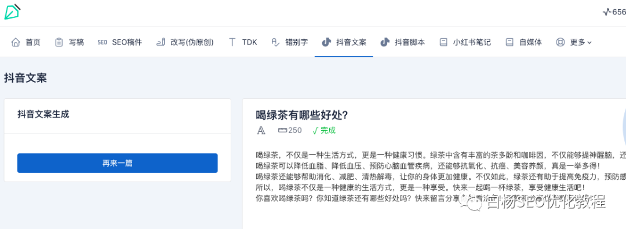The height and width of the screenshot is (229, 626).
Task: Click the font A icon under the title
Action: click(261, 130)
